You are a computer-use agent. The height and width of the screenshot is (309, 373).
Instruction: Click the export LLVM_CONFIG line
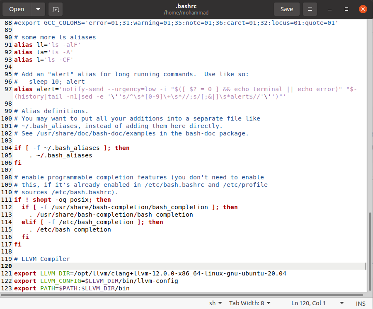tap(96, 281)
